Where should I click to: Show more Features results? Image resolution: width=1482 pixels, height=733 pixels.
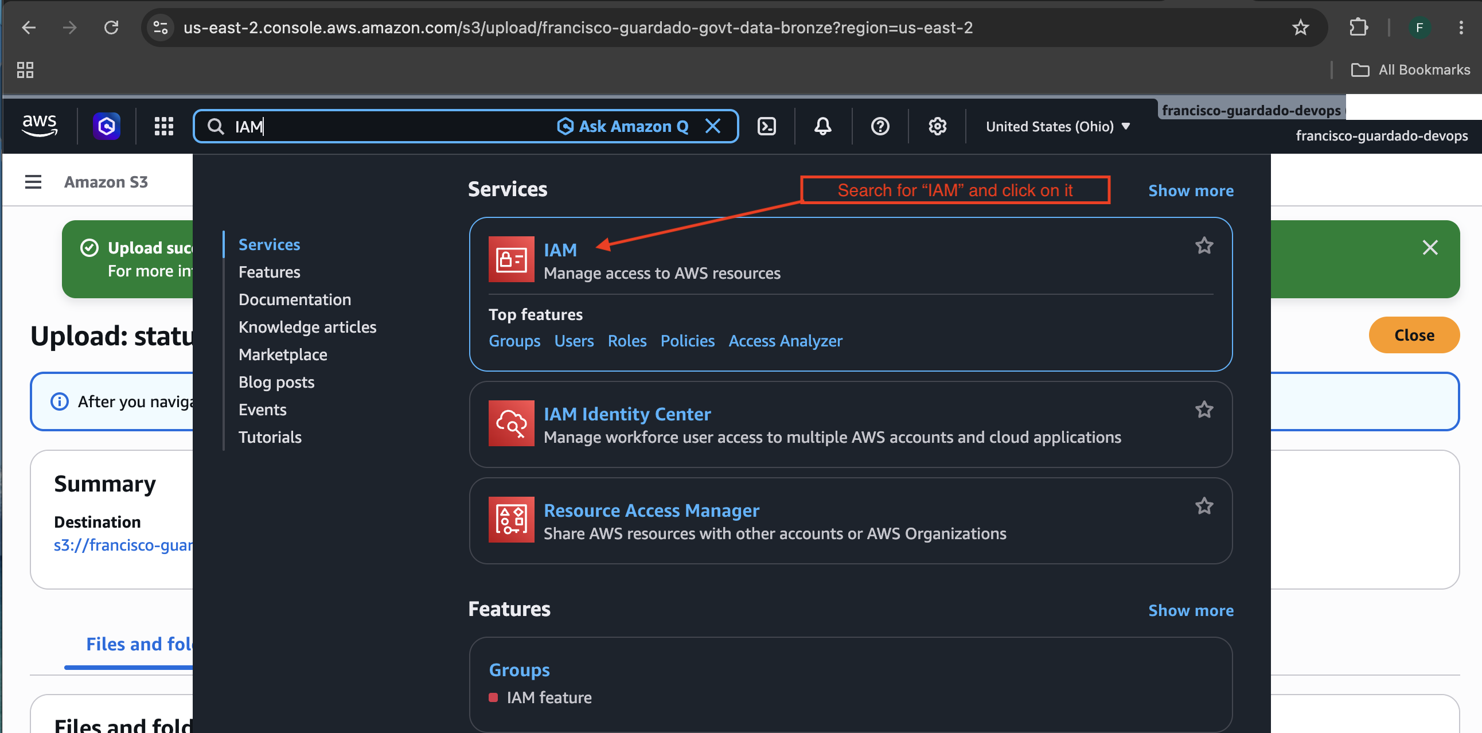pyautogui.click(x=1190, y=610)
